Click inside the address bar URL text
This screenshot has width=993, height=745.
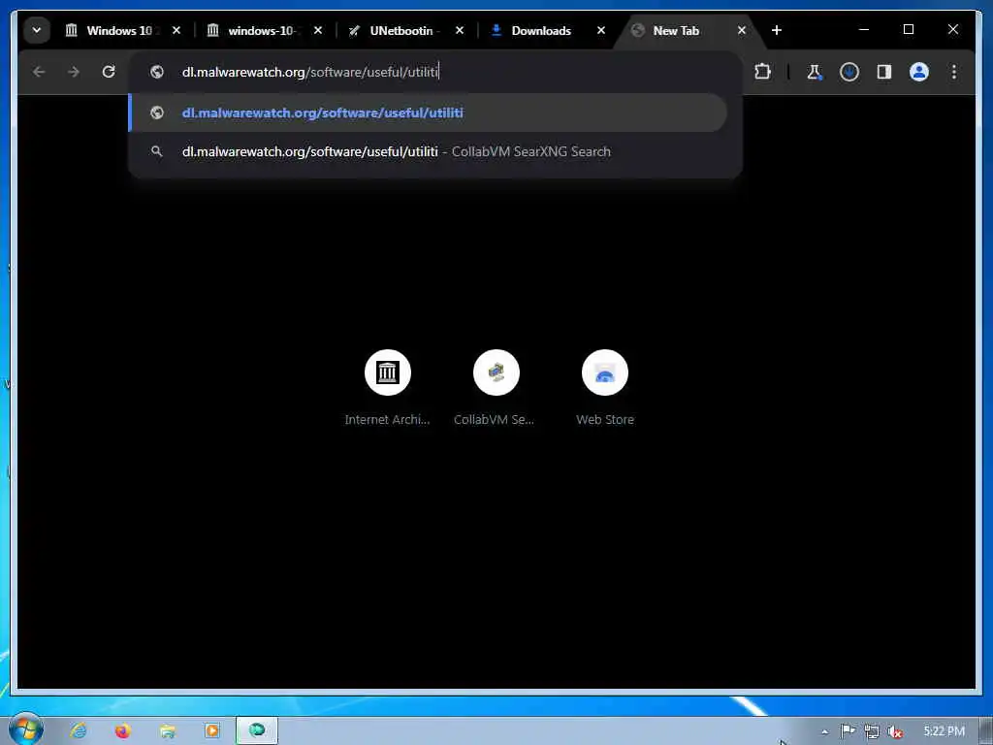310,72
